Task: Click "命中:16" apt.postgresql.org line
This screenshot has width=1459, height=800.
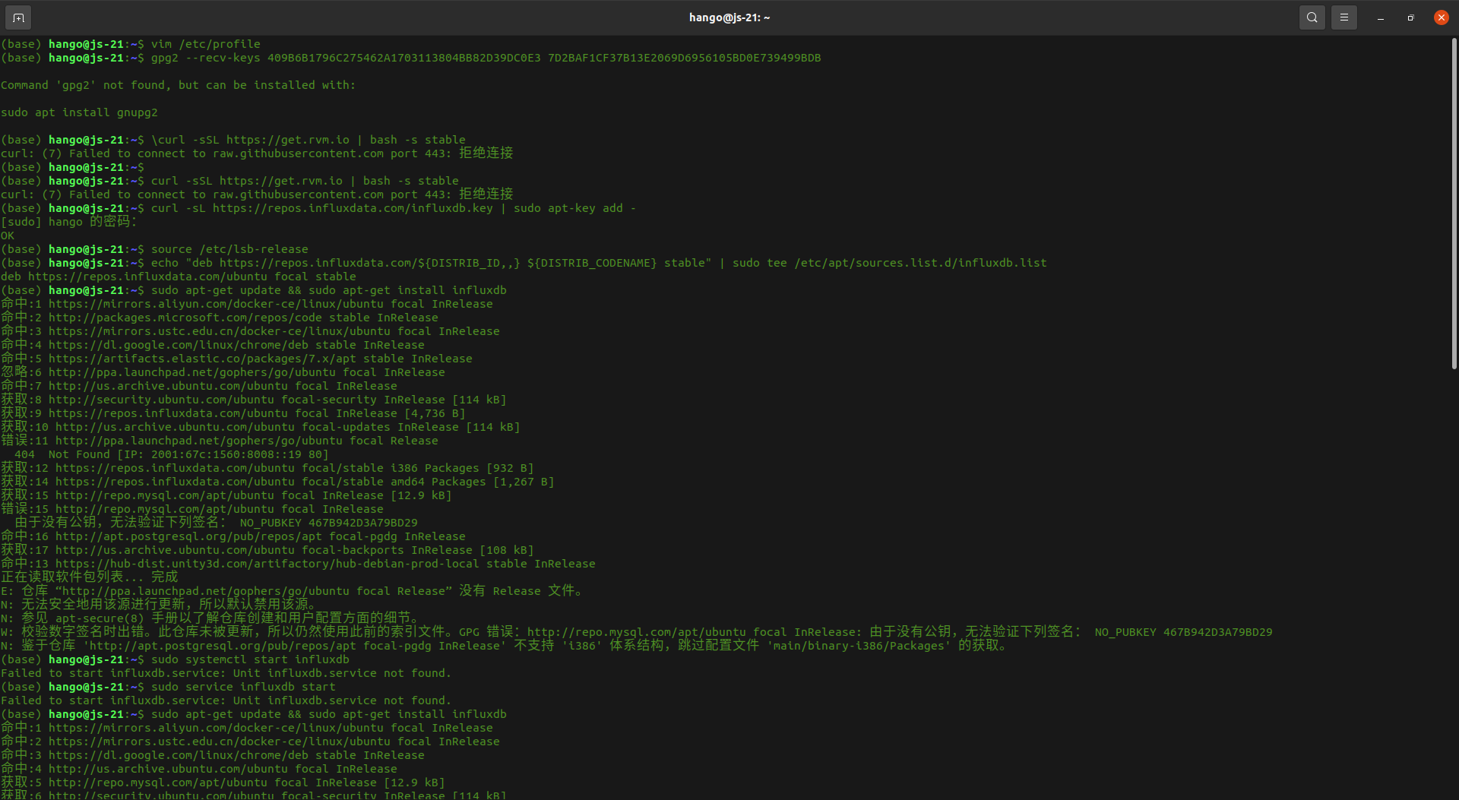Action: (233, 536)
